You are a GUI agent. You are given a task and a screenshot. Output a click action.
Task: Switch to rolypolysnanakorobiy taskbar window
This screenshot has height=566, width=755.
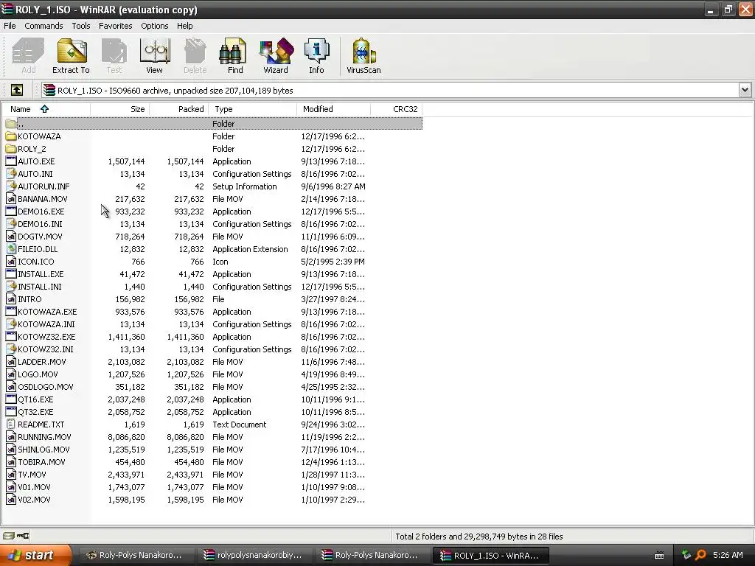coord(253,555)
